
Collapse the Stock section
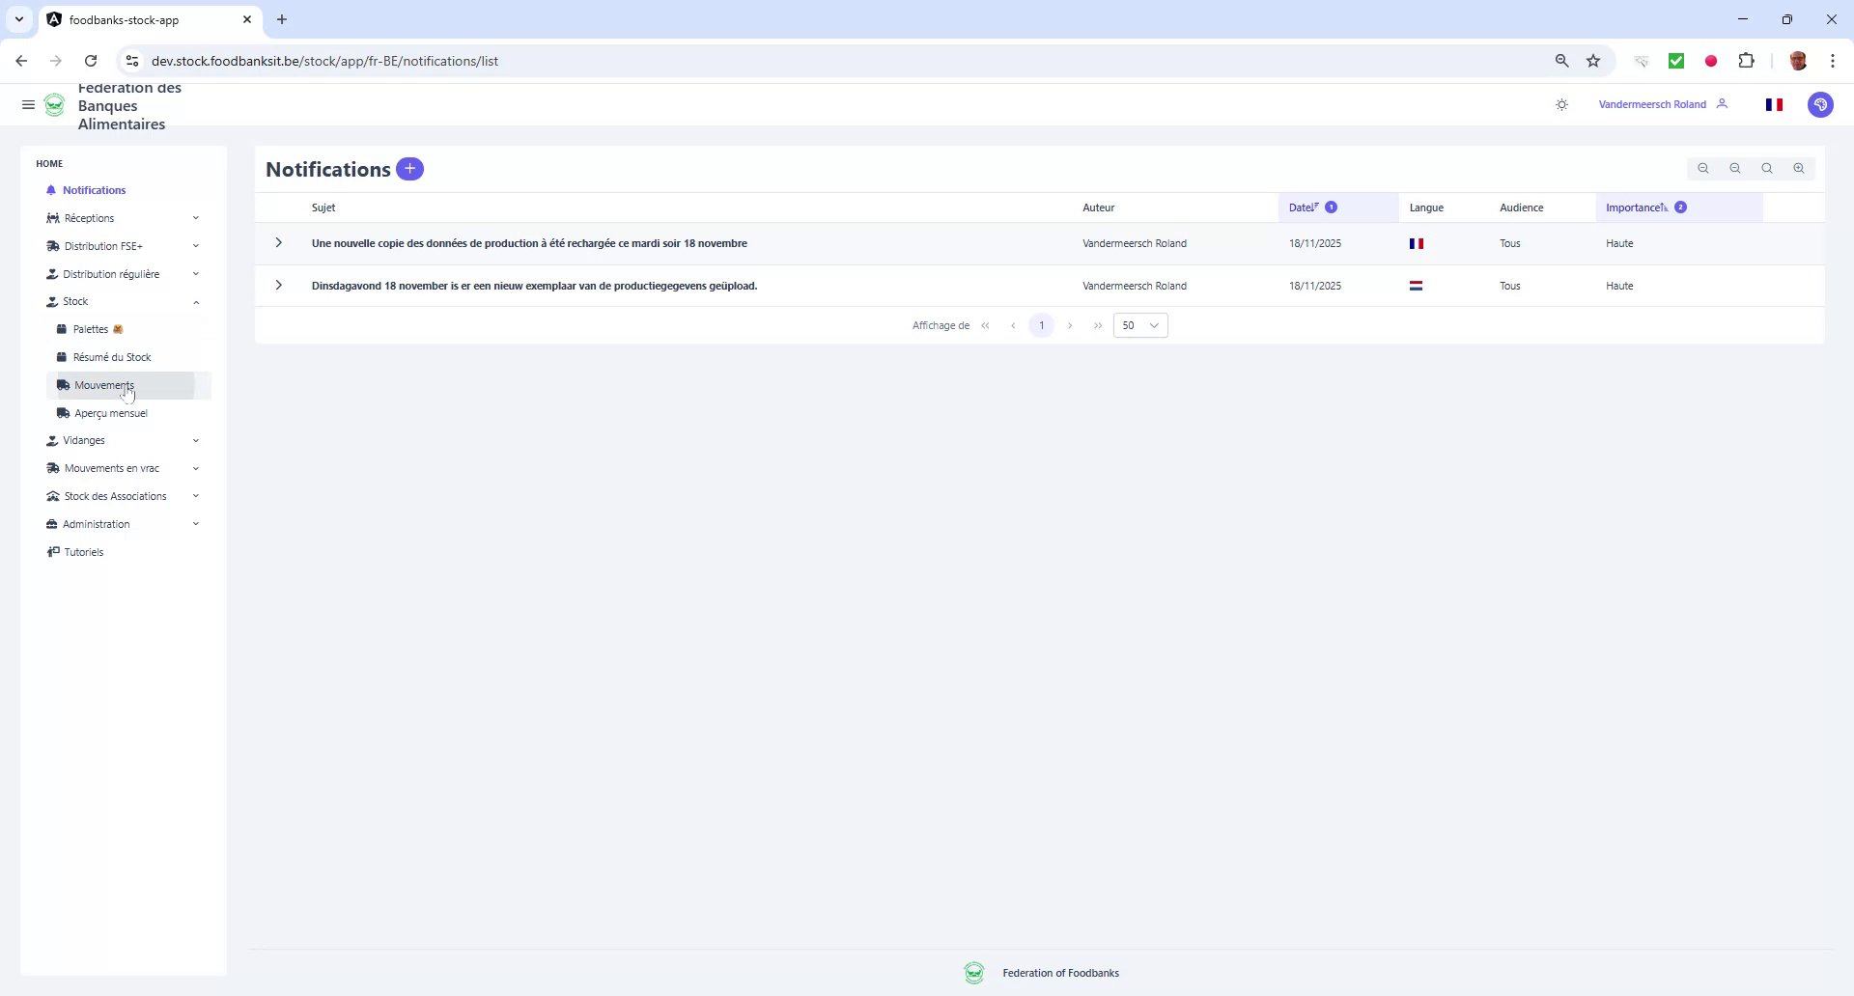click(196, 301)
